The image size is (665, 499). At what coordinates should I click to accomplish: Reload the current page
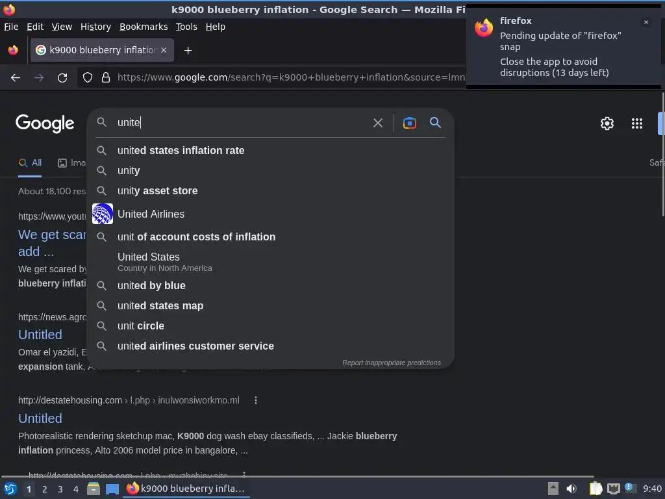62,78
